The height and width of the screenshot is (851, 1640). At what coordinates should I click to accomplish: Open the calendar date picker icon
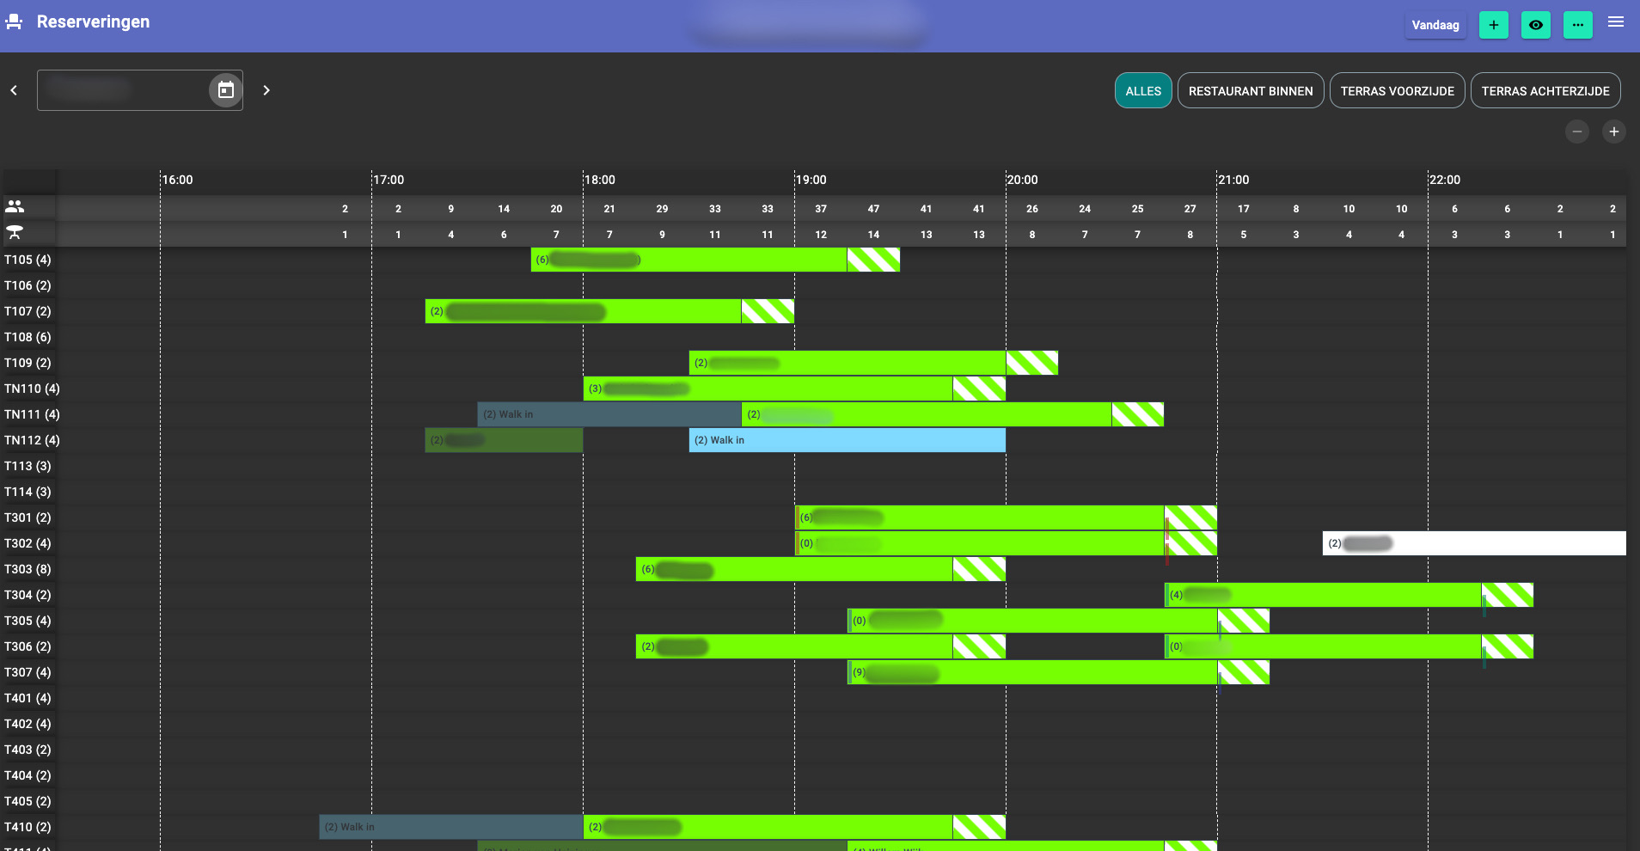pyautogui.click(x=226, y=90)
